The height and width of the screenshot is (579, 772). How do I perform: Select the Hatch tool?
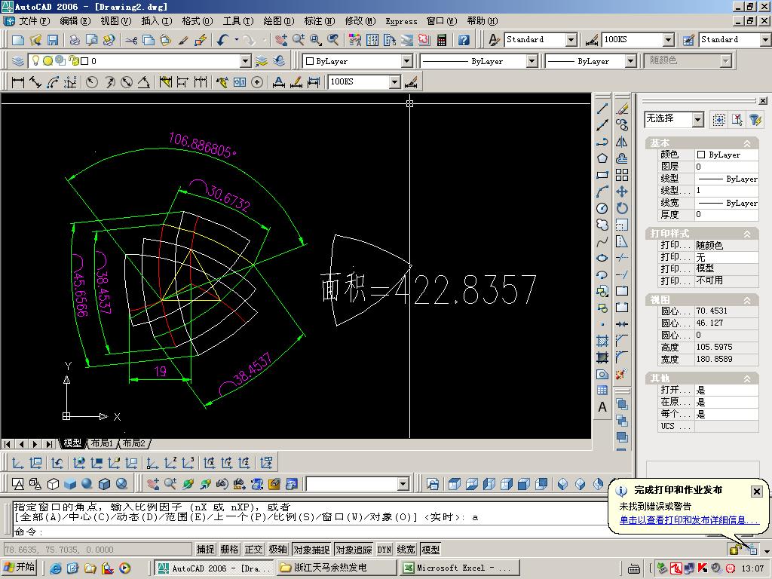tap(602, 341)
